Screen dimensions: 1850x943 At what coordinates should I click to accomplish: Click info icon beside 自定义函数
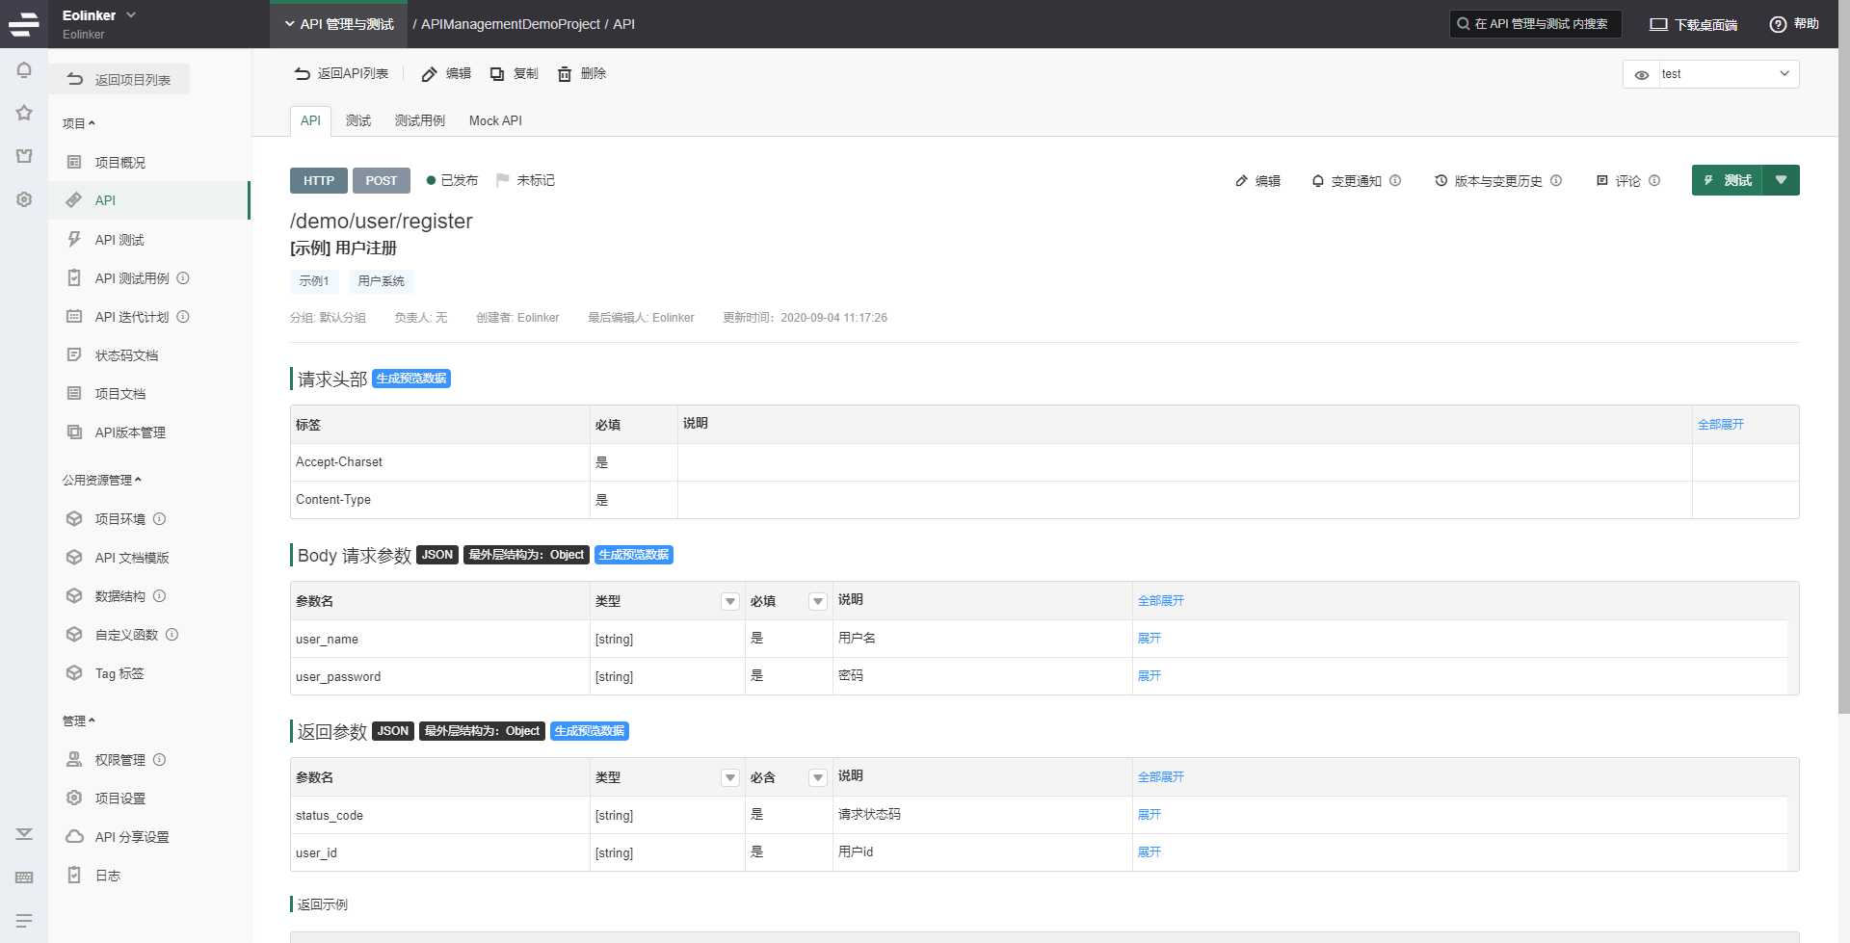coord(172,635)
